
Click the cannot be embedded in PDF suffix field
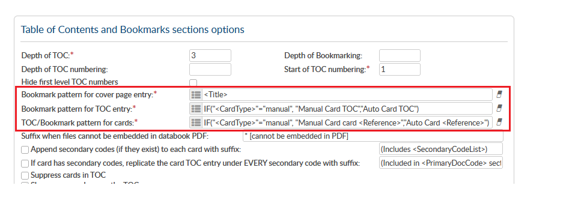coord(373,136)
